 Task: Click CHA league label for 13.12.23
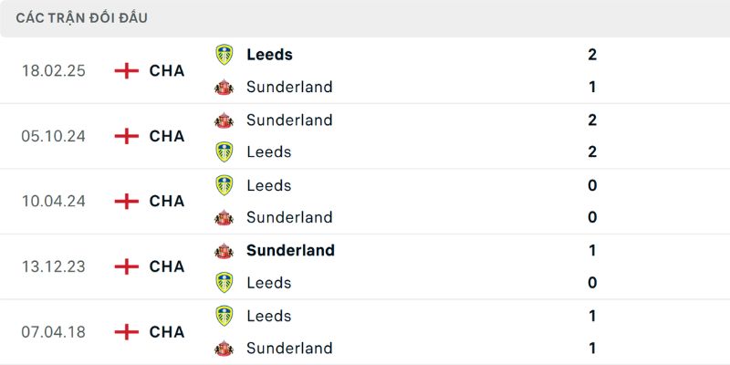click(167, 266)
